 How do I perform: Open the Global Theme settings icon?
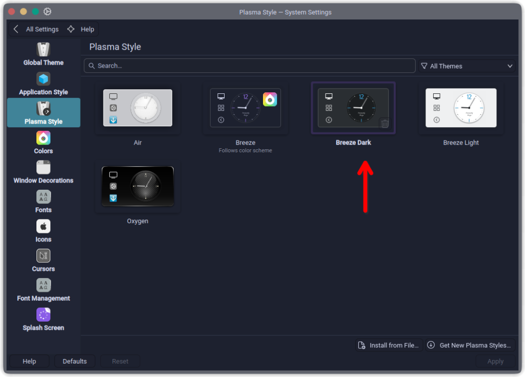coord(43,50)
